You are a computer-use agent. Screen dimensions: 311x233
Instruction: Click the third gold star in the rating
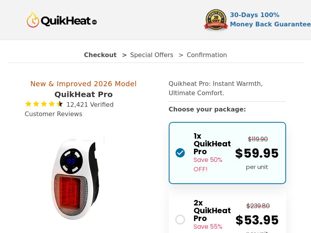(x=44, y=104)
